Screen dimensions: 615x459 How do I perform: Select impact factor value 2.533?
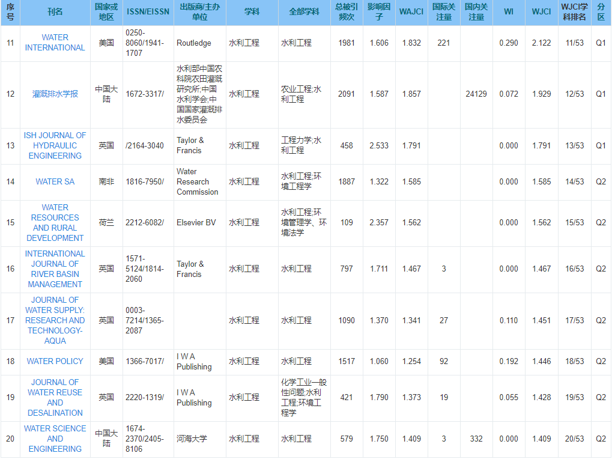tap(379, 145)
